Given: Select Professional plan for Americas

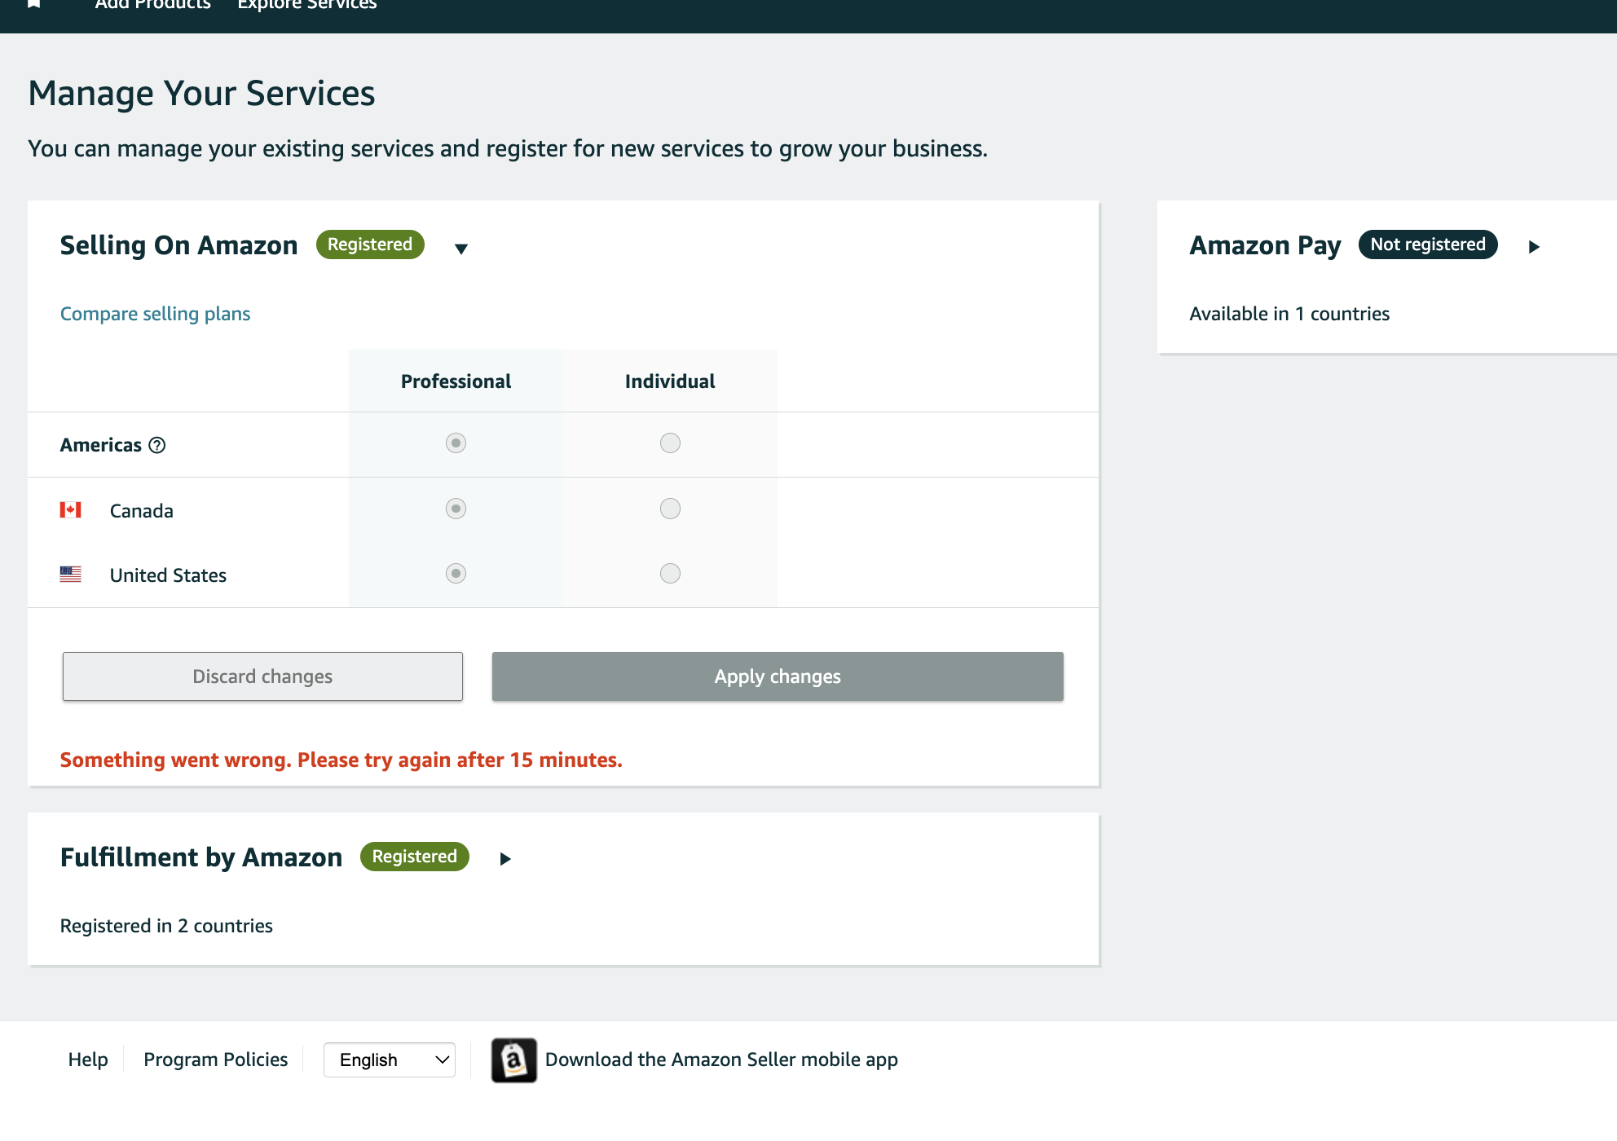Looking at the screenshot, I should 456,443.
